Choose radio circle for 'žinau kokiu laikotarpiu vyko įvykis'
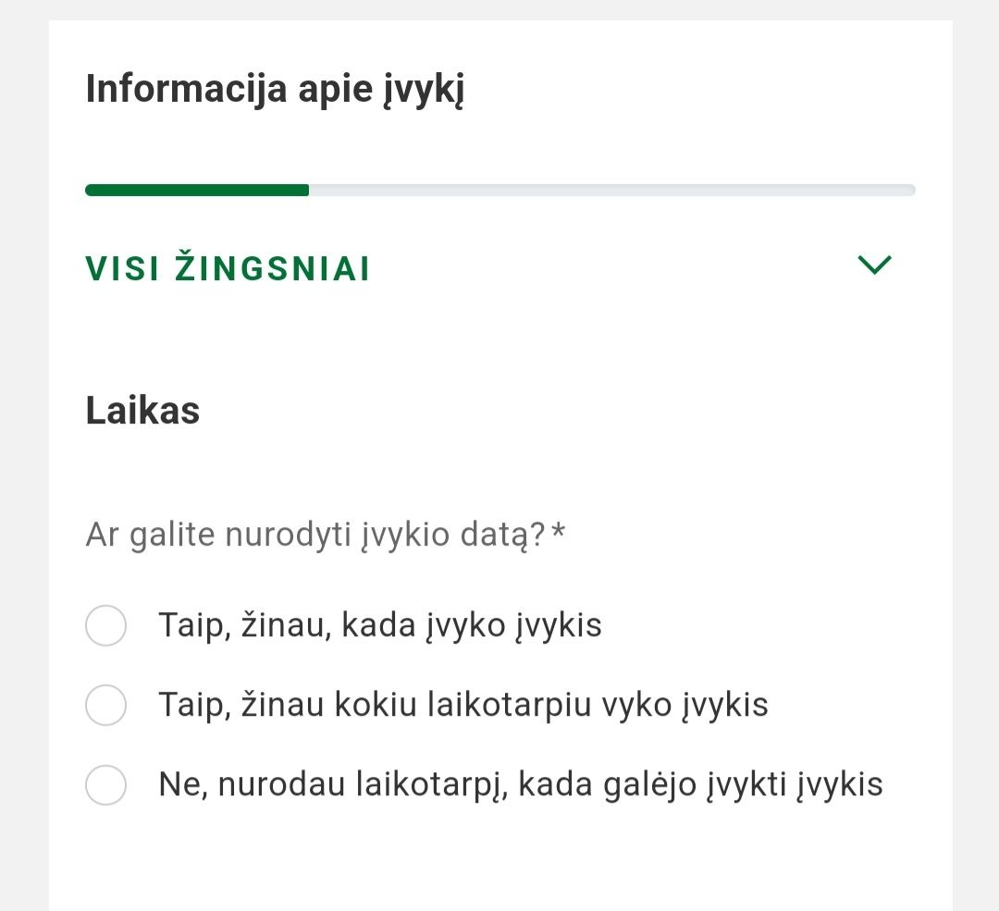 [105, 706]
